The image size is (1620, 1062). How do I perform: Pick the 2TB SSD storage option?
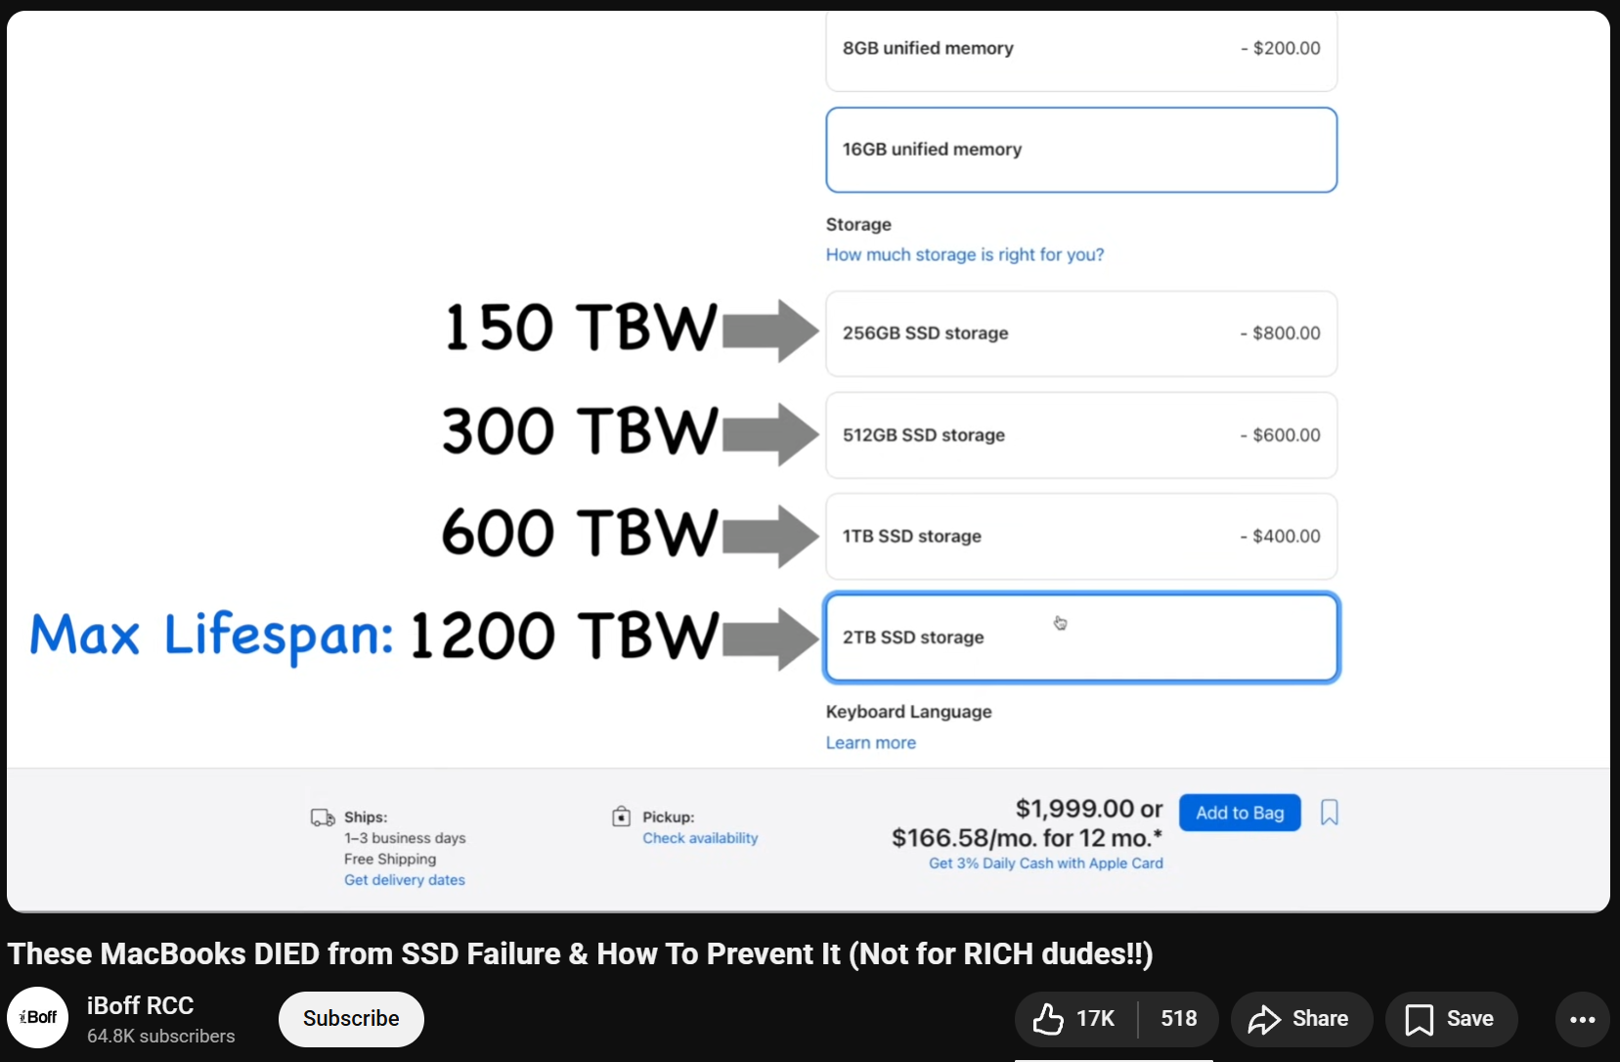pyautogui.click(x=1081, y=638)
